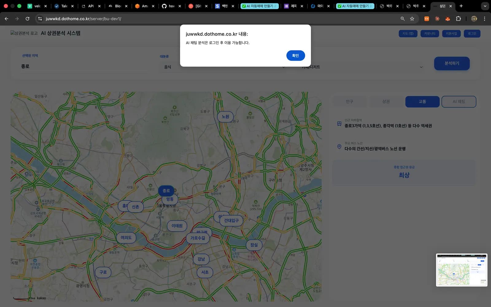Click the 다수의 간선/지선/광역버스 노선 운행 text
This screenshot has height=307, width=491.
(x=375, y=149)
